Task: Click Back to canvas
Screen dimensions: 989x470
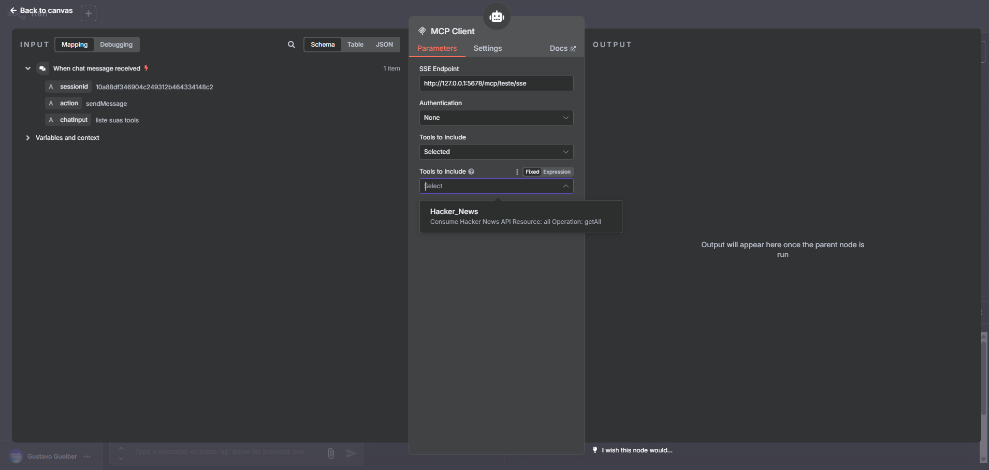Action: tap(40, 10)
